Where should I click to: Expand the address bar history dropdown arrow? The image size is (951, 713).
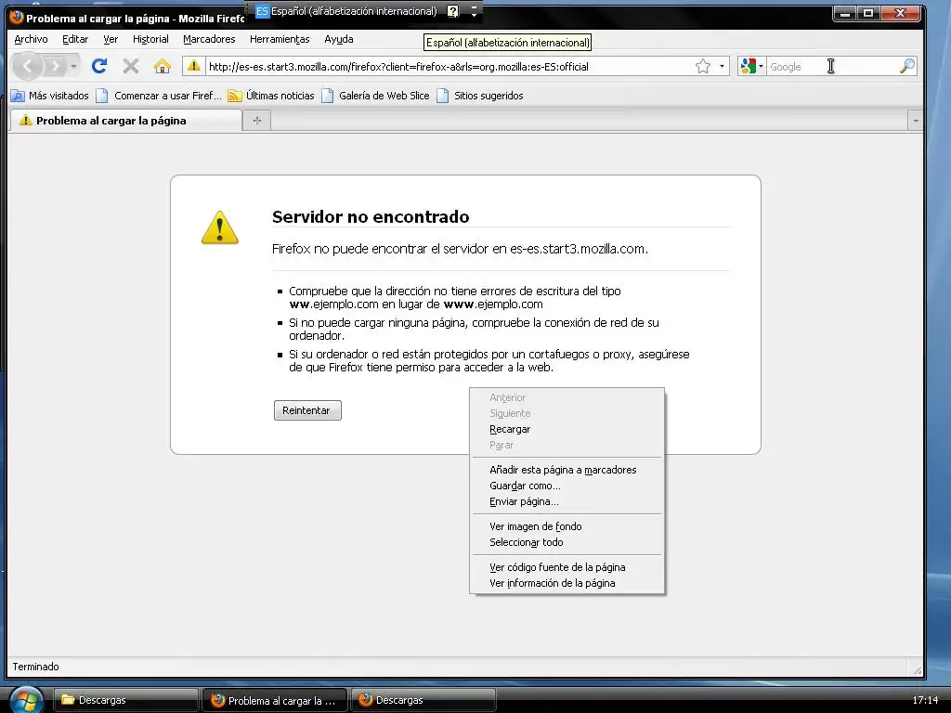[722, 66]
